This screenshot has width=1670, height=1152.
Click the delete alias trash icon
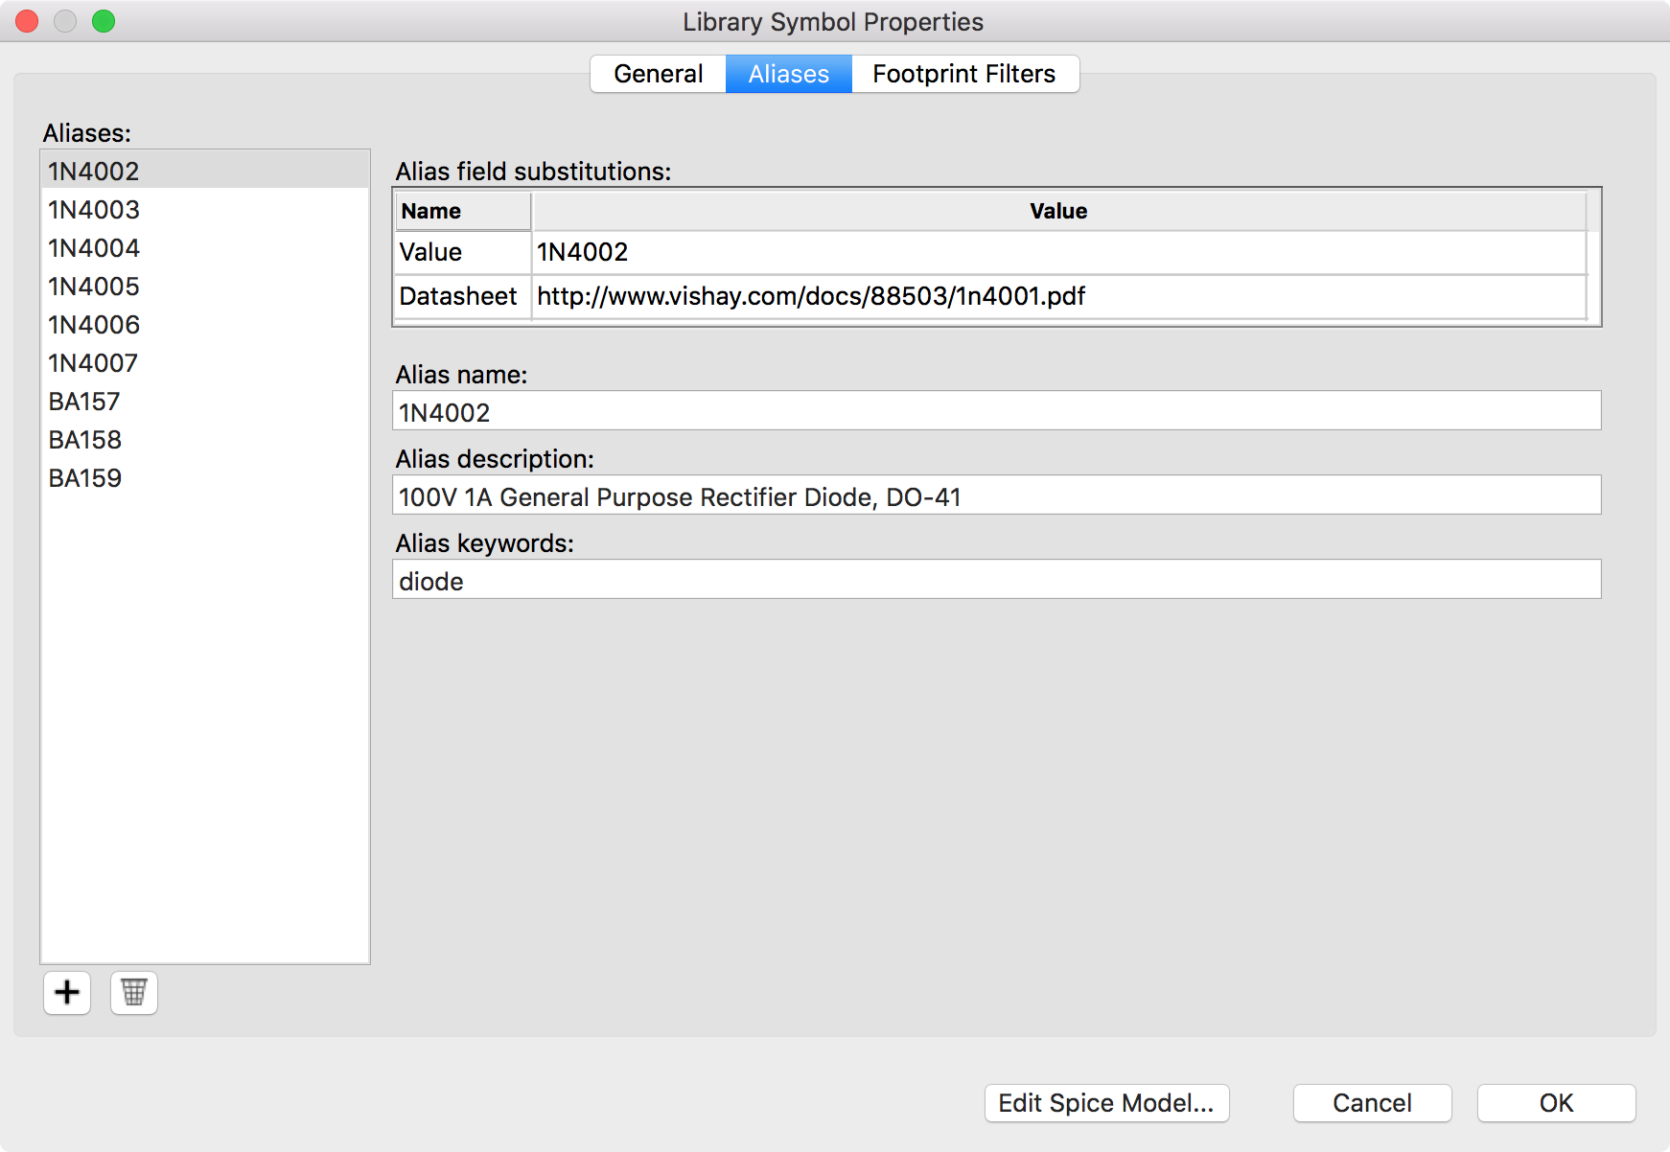pos(134,993)
